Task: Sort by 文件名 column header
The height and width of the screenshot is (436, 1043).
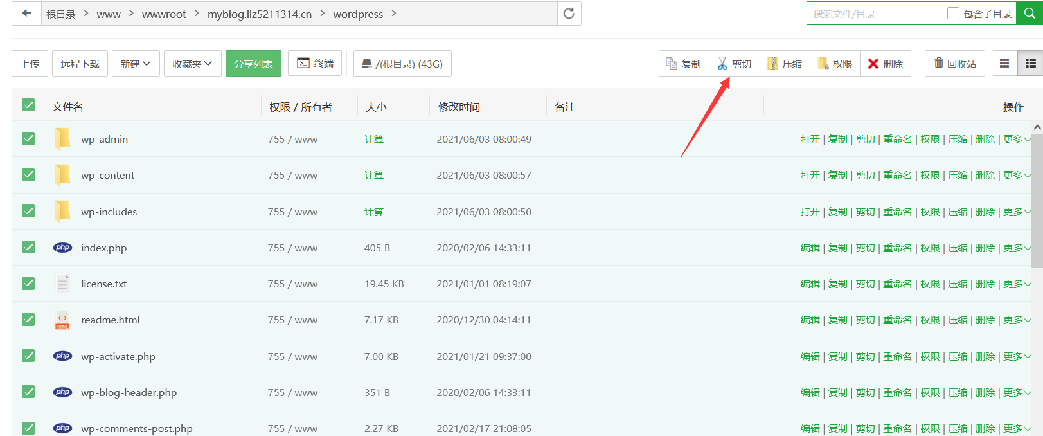Action: click(x=67, y=107)
